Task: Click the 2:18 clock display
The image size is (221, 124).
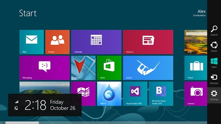Action: click(x=35, y=105)
